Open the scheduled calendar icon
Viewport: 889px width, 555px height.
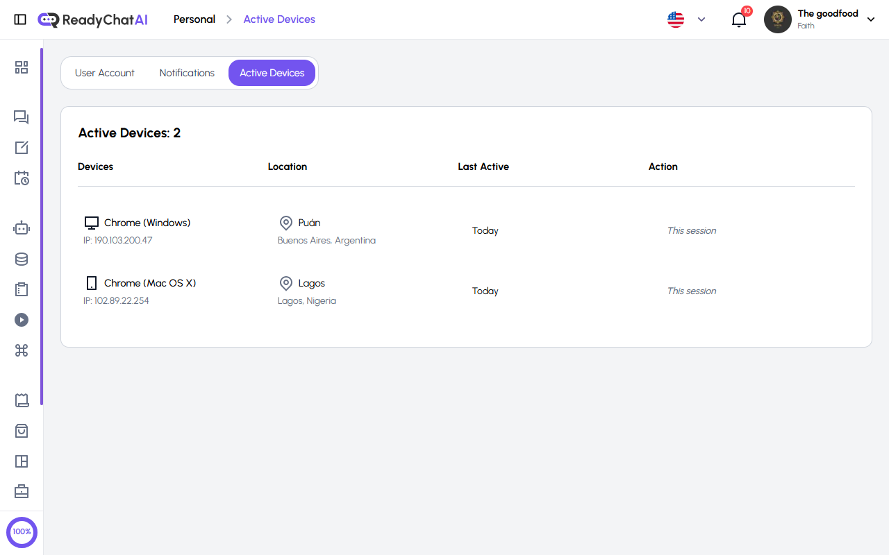pos(22,178)
